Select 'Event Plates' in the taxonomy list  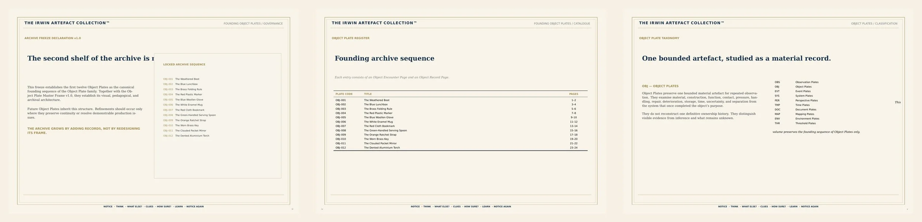pos(803,91)
